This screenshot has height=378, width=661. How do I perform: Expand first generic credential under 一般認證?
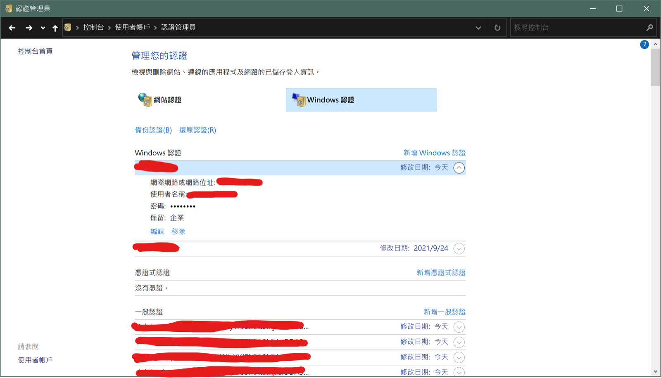(459, 327)
